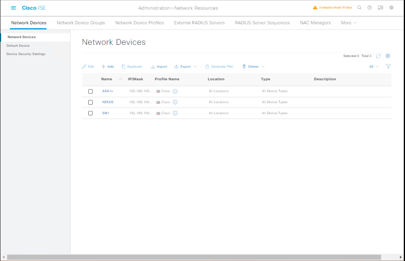The width and height of the screenshot is (405, 261).
Task: Click Cisco profile icon in ASA1v row
Action: [158, 91]
